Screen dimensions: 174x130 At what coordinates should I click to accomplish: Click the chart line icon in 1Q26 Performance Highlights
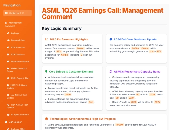[46, 39]
